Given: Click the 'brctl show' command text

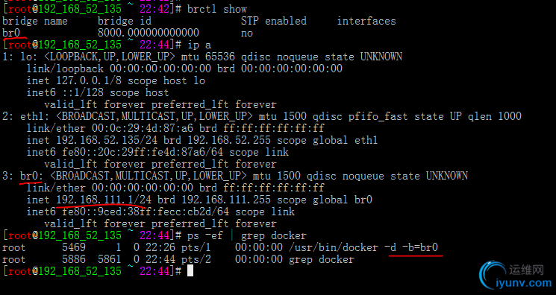Looking at the screenshot, I should 217,9.
